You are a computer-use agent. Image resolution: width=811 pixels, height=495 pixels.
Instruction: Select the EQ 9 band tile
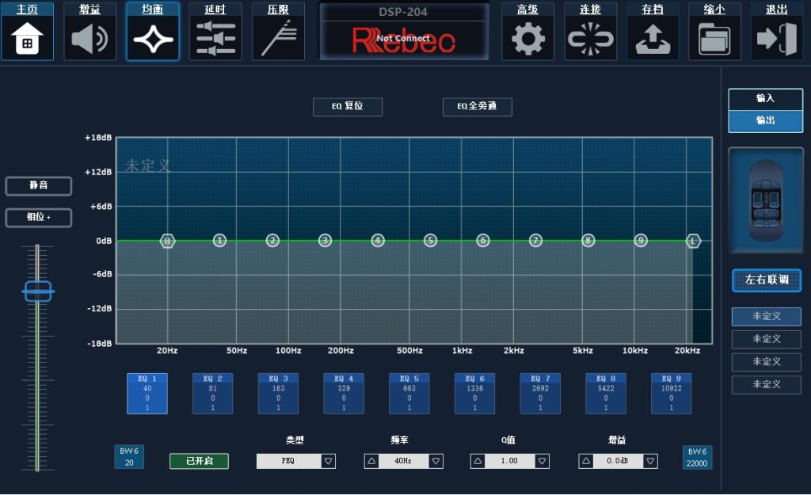tap(672, 393)
